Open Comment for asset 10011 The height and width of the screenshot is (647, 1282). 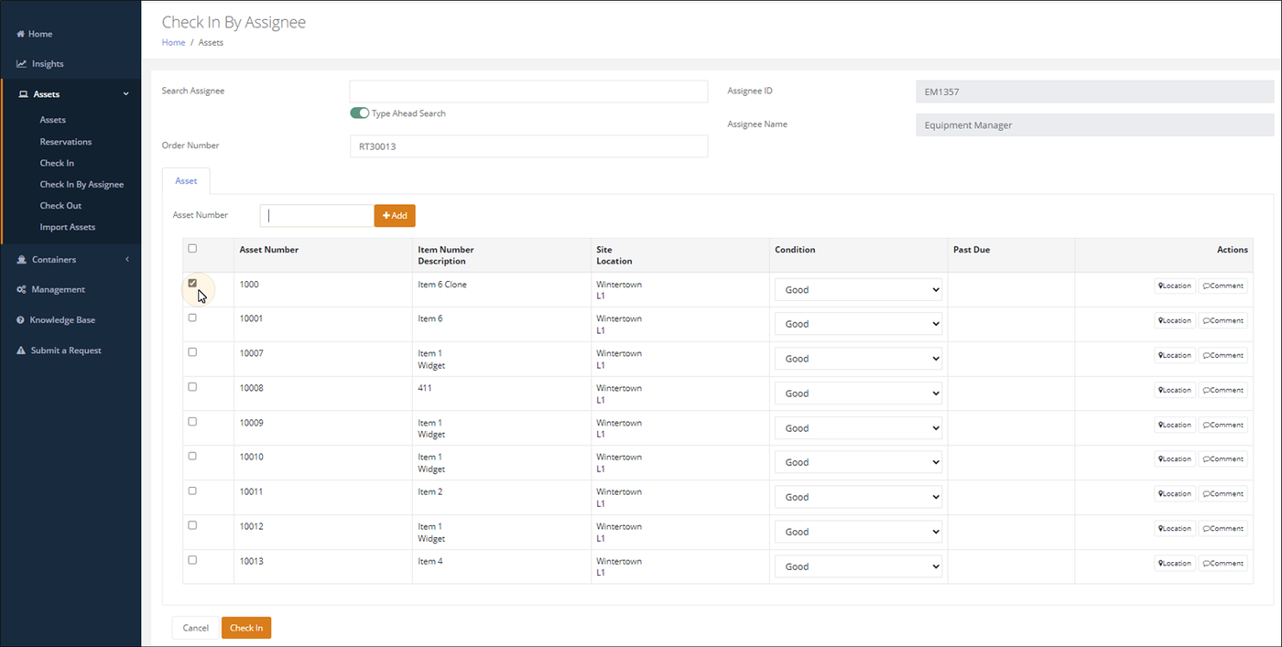[1222, 494]
